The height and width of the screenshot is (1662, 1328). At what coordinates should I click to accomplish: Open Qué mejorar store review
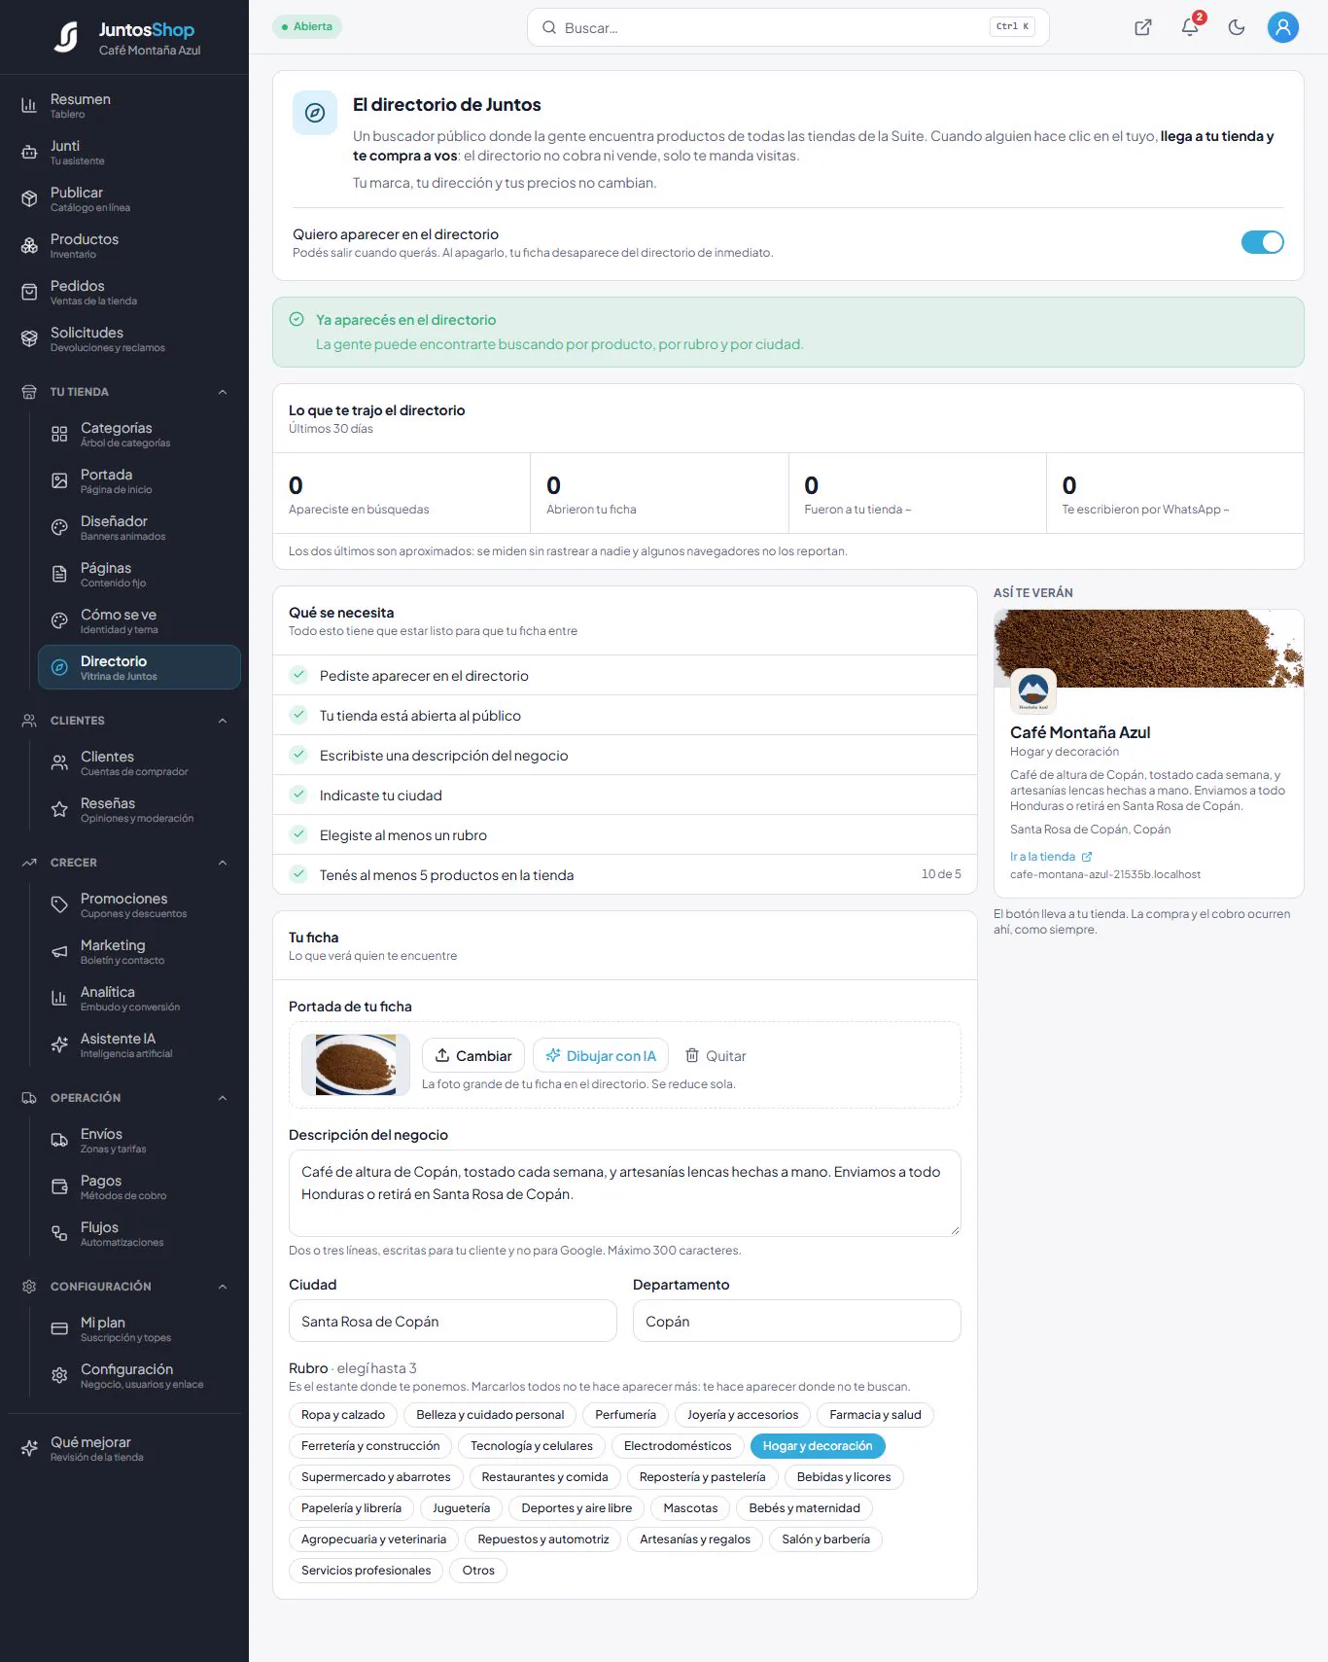[124, 1448]
